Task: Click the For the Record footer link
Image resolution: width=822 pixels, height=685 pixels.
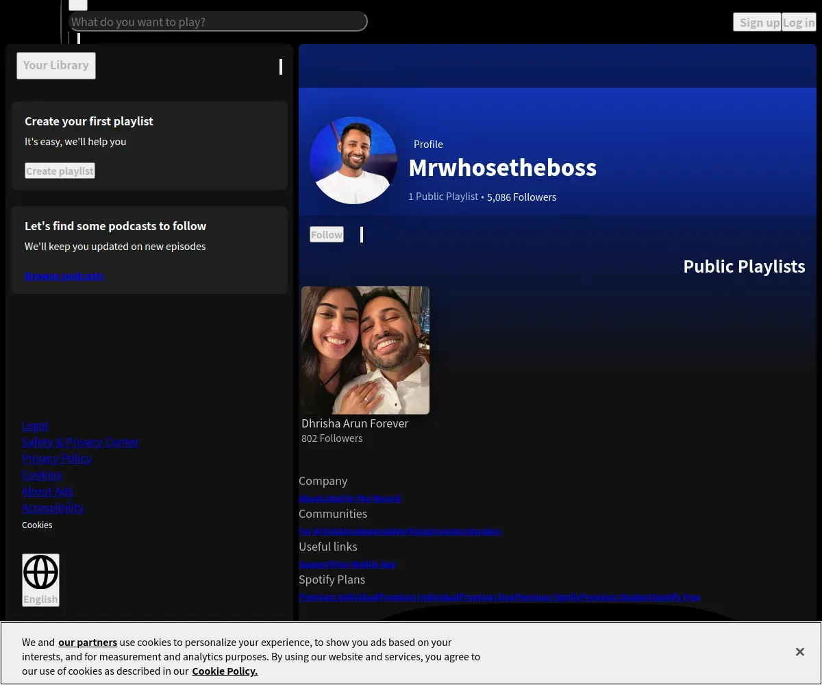Action: coord(371,499)
